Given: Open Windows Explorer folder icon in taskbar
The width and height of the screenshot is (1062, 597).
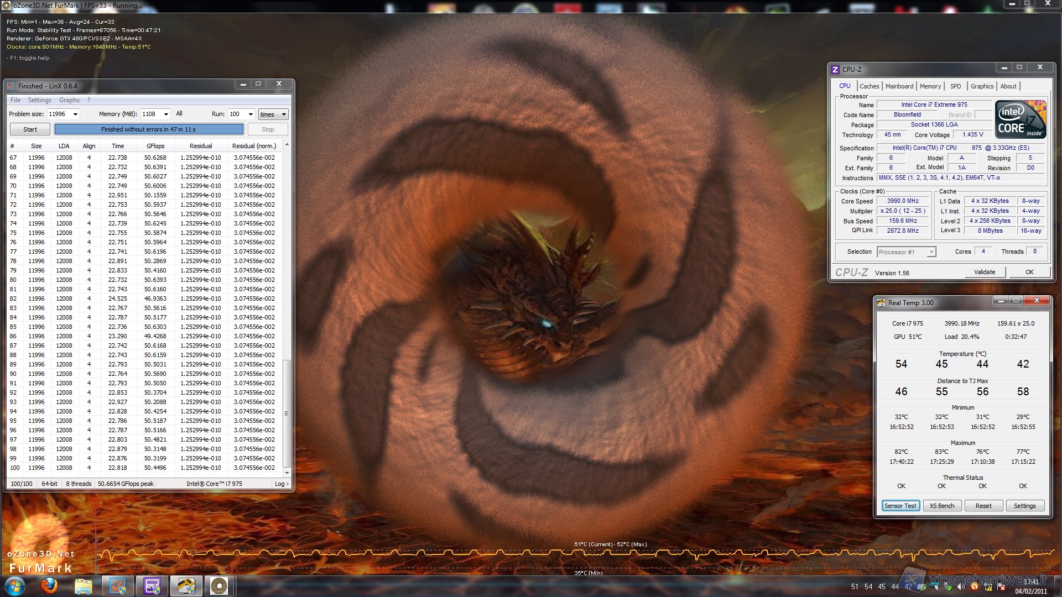Looking at the screenshot, I should tap(83, 585).
